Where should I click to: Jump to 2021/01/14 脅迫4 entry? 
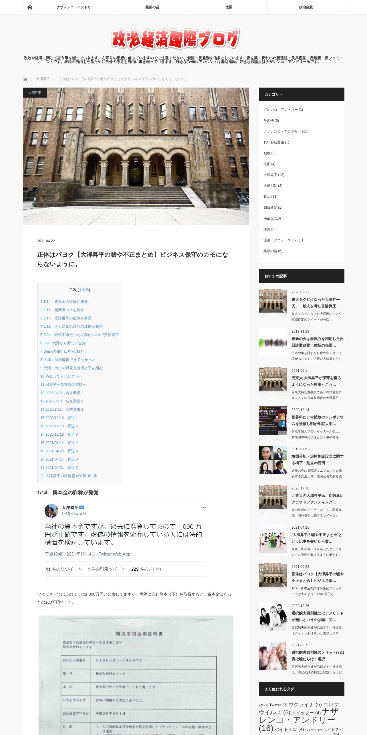pyautogui.click(x=59, y=443)
